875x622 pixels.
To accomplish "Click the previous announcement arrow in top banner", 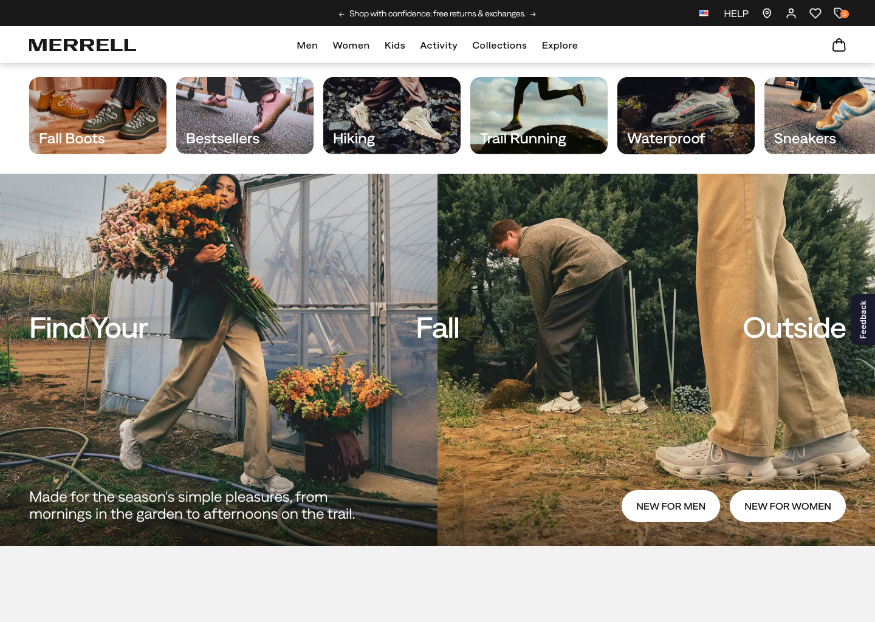I will click(341, 14).
